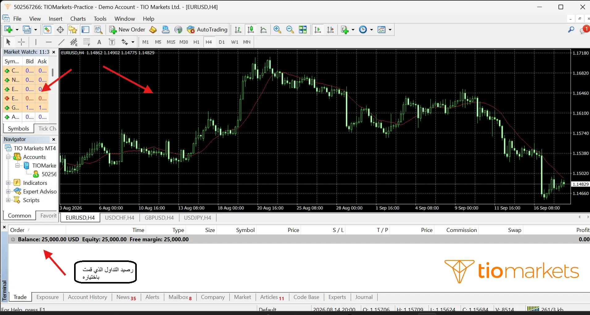Expand the Periods dropdown arrow

click(x=371, y=30)
